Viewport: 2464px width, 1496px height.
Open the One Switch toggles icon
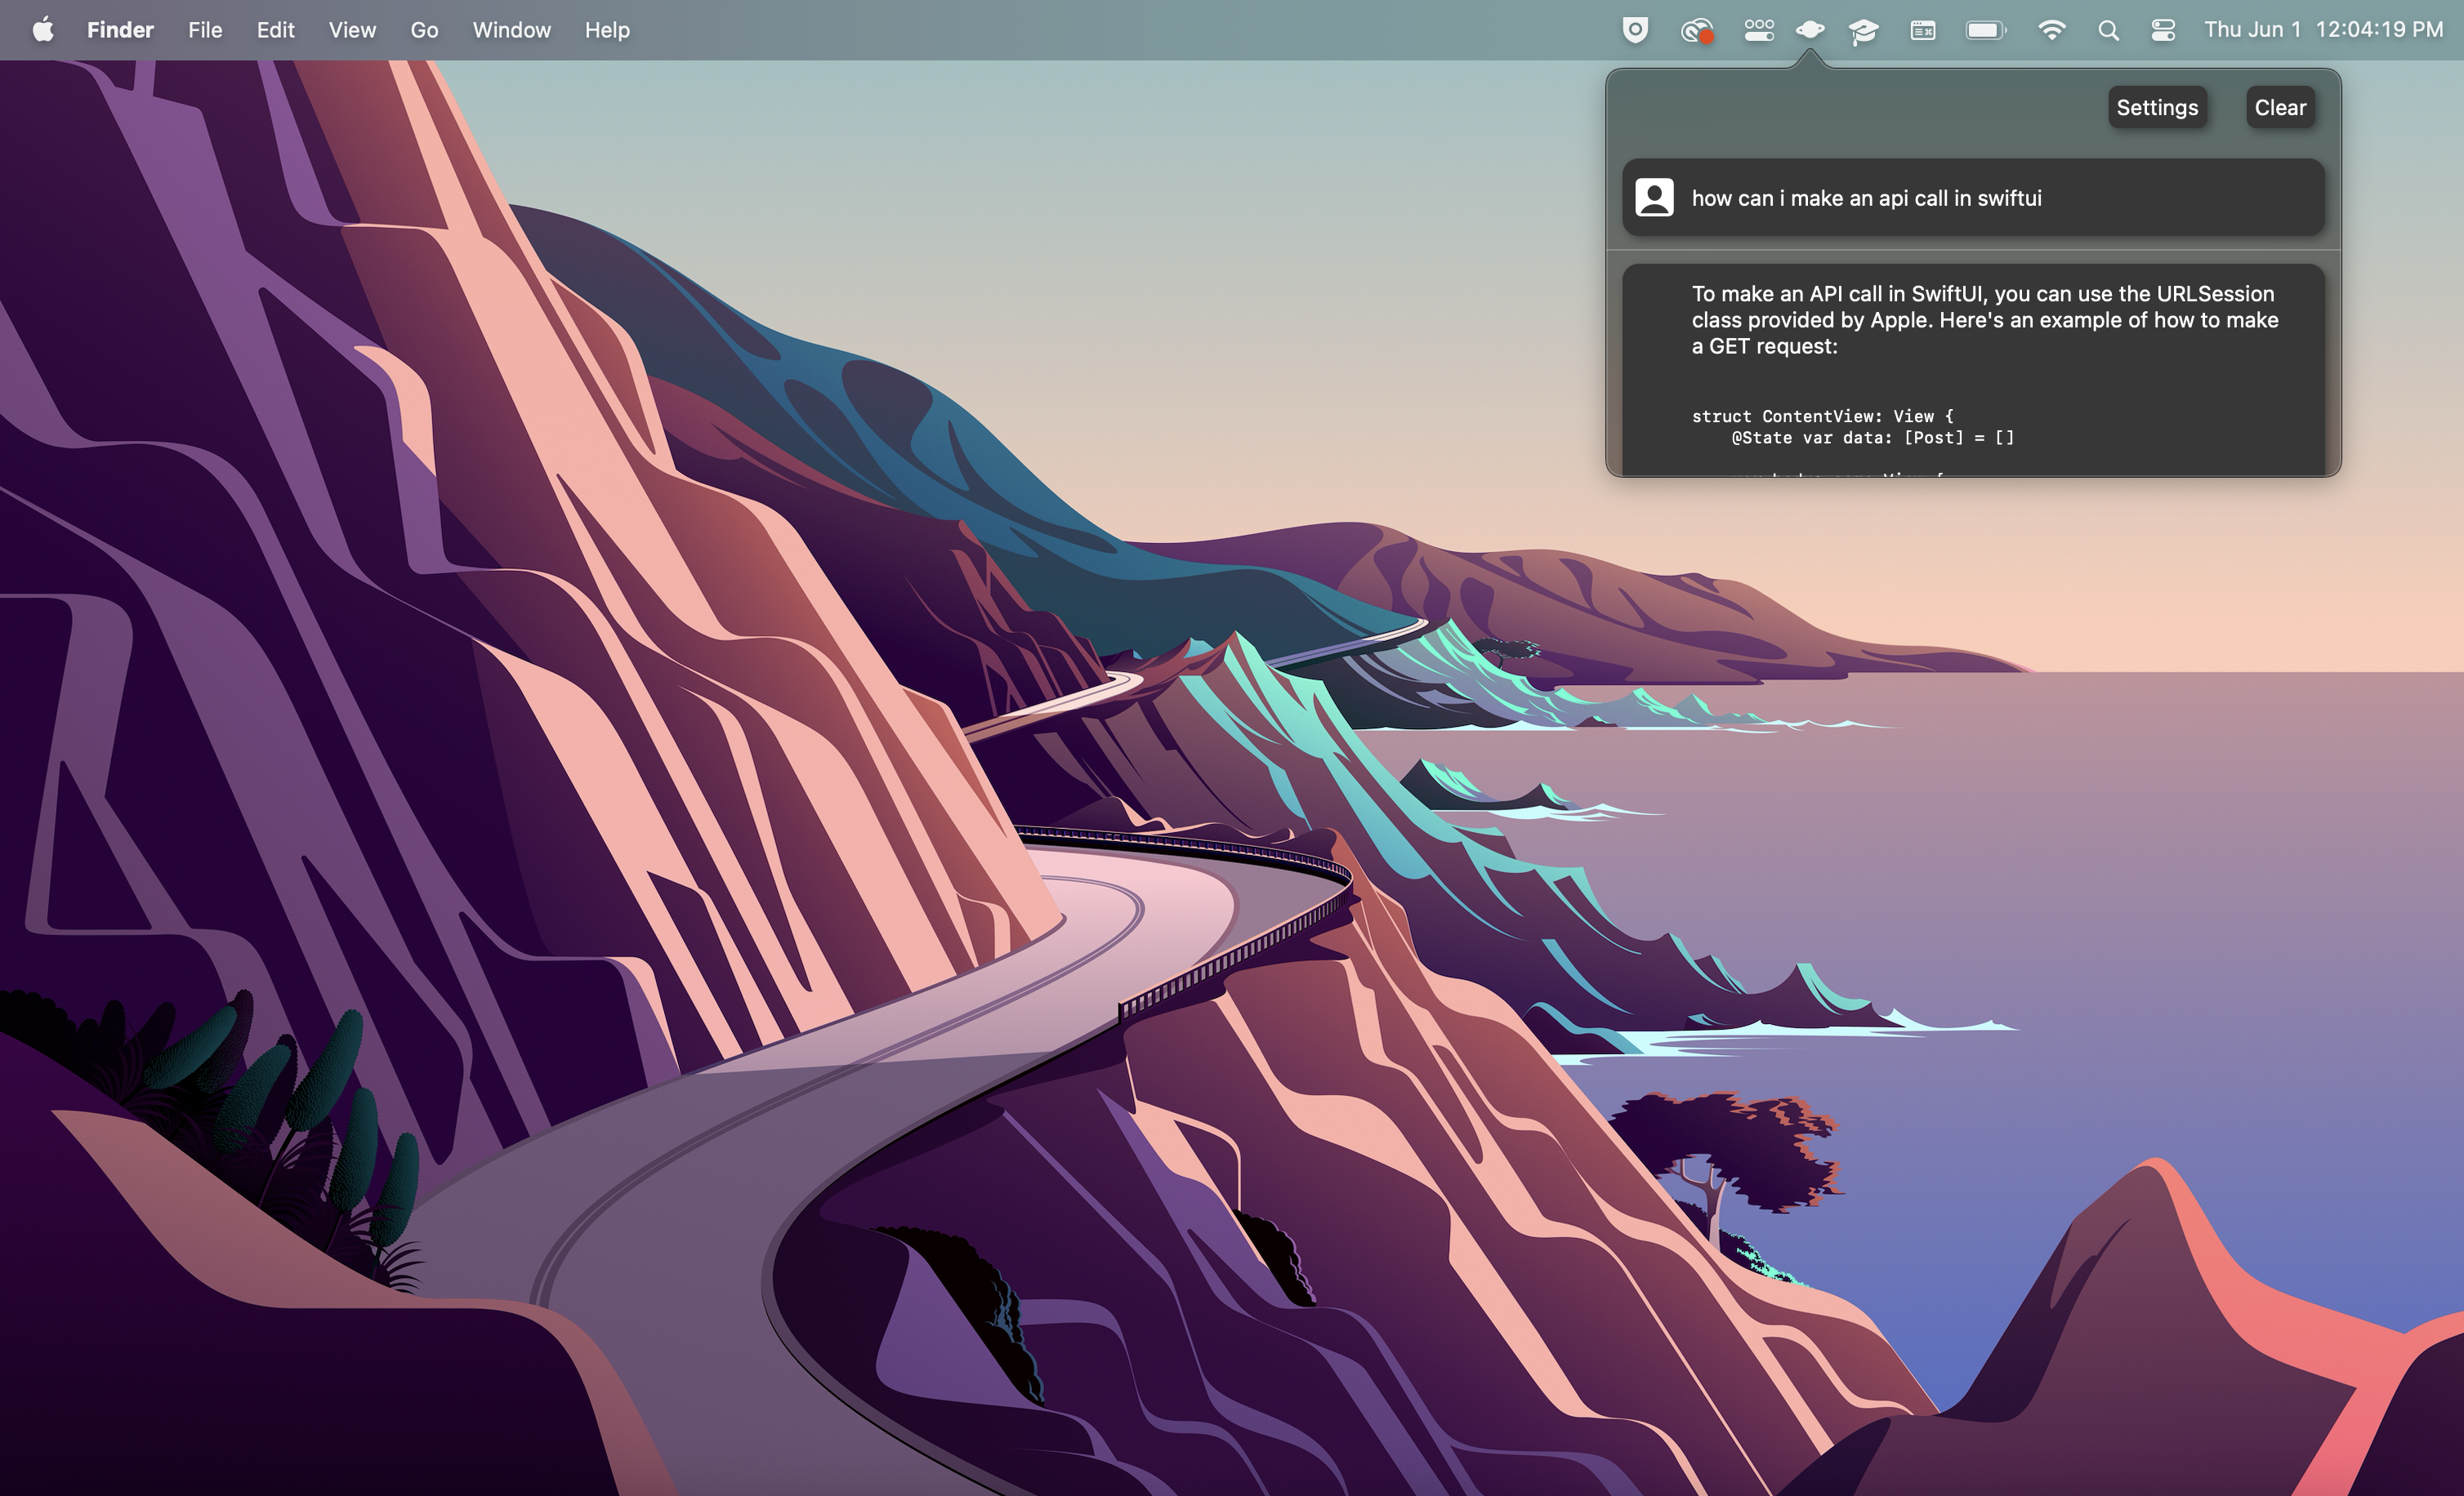tap(1758, 30)
